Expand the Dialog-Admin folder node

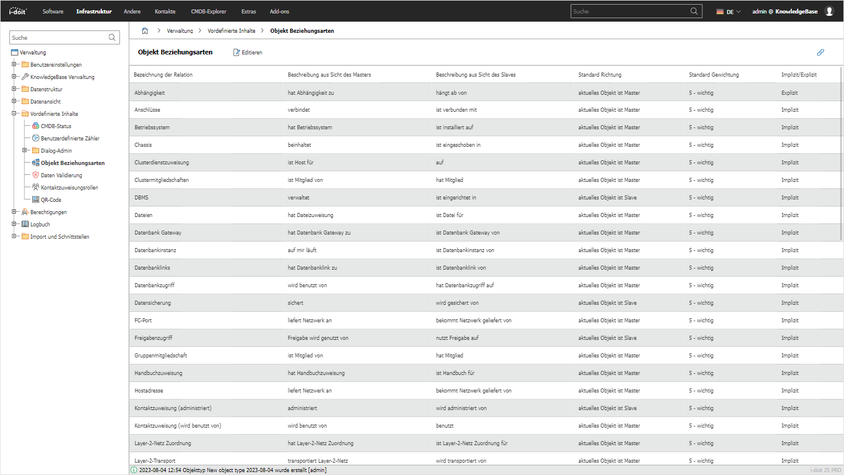(25, 150)
